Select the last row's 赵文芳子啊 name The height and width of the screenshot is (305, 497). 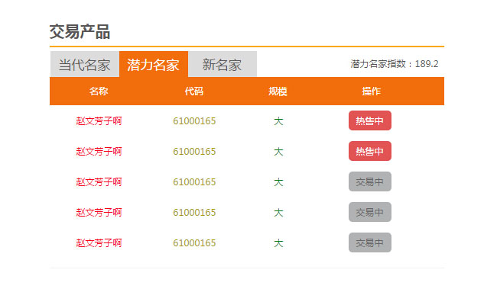pyautogui.click(x=99, y=242)
